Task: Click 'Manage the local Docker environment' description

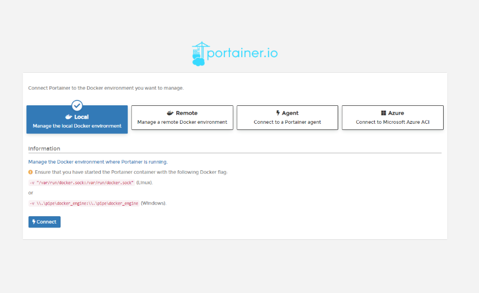Action: pos(77,126)
